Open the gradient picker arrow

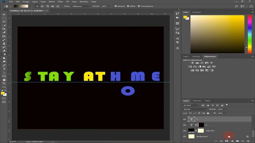pyautogui.click(x=30, y=6)
